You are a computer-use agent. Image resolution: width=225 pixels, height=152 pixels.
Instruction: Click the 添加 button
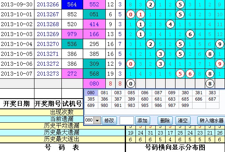143,120
